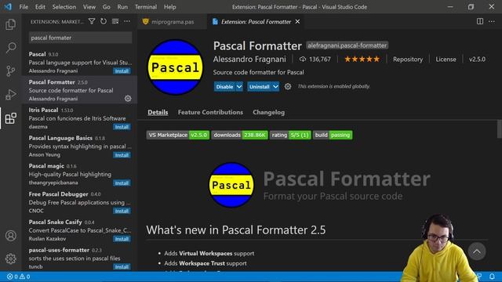Screen dimensions: 502x282
Task: Open the Run and Debug view
Action: coord(10,94)
